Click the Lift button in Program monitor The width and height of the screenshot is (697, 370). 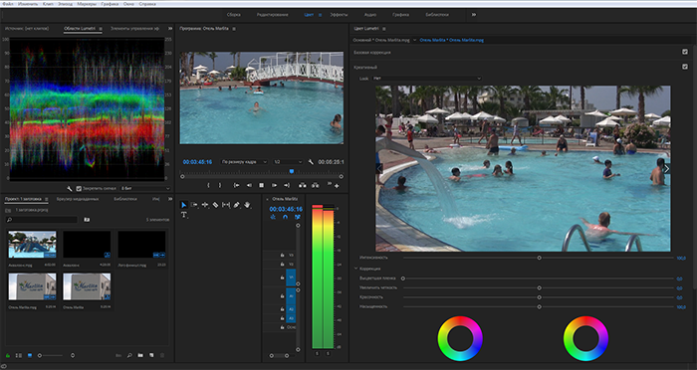(303, 185)
